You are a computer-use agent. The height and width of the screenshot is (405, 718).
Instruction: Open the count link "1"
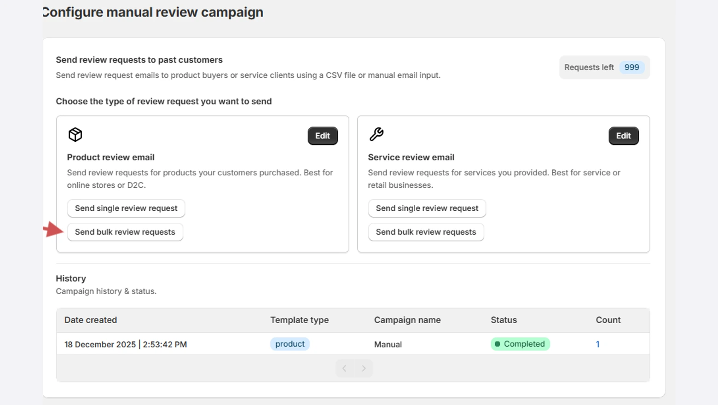(x=597, y=344)
